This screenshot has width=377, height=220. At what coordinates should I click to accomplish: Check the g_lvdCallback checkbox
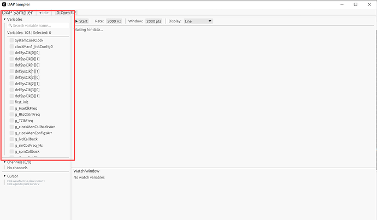click(11, 139)
